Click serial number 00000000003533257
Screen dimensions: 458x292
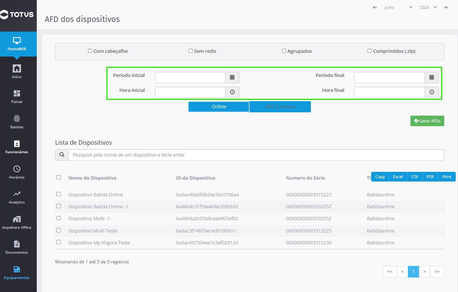tap(309, 206)
